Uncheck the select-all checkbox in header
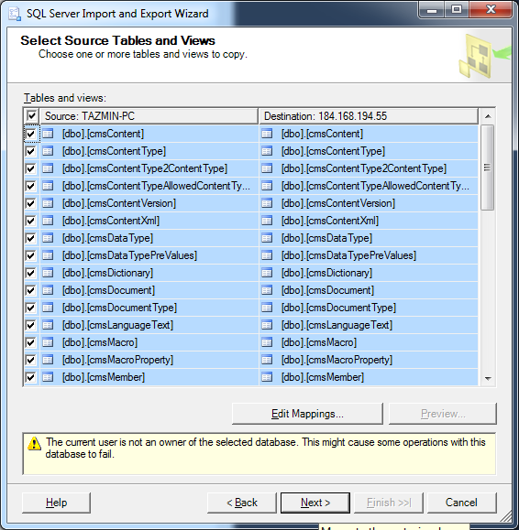 [32, 116]
